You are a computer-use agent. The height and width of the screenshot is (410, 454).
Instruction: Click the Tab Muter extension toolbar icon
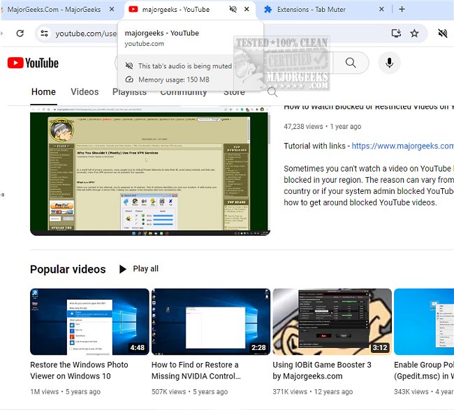pyautogui.click(x=442, y=33)
